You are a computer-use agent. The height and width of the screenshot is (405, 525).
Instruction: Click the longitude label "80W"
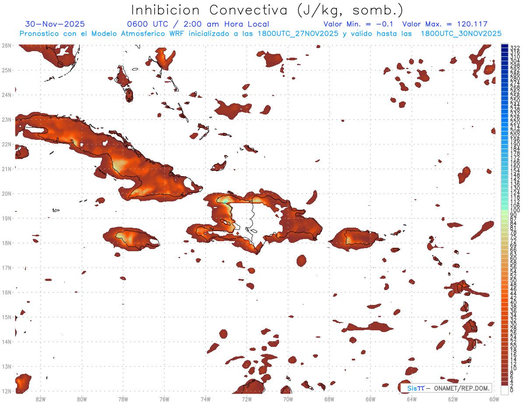point(82,399)
